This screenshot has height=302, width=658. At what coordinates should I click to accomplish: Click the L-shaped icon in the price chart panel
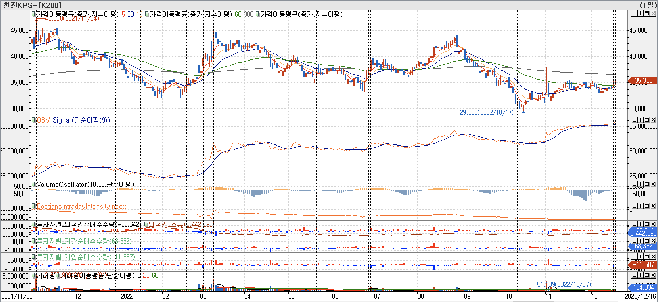click(x=634, y=14)
